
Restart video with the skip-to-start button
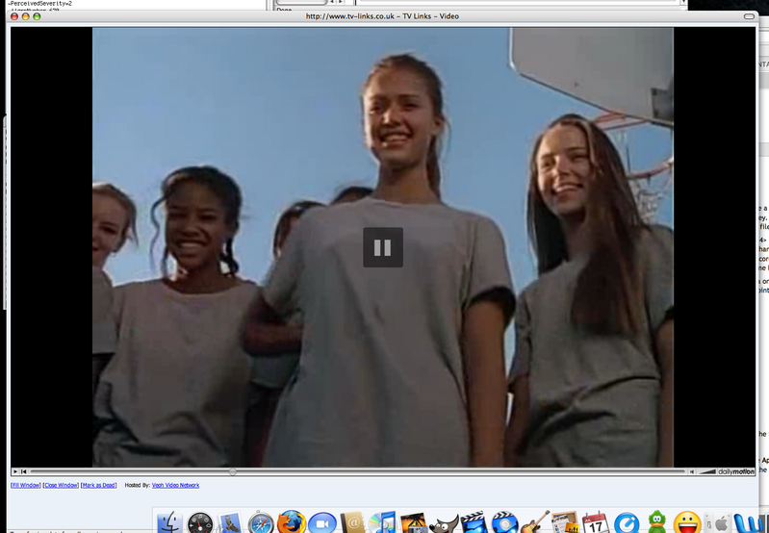coord(24,471)
